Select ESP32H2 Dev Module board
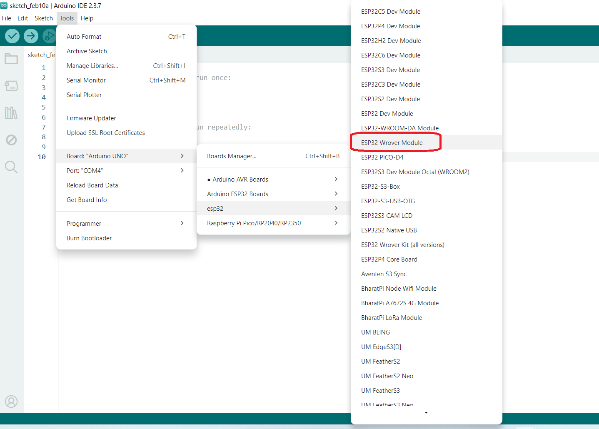The width and height of the screenshot is (599, 429). coord(427,41)
